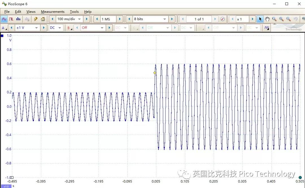Click the undo zoom arrow icon

[x=295, y=19]
